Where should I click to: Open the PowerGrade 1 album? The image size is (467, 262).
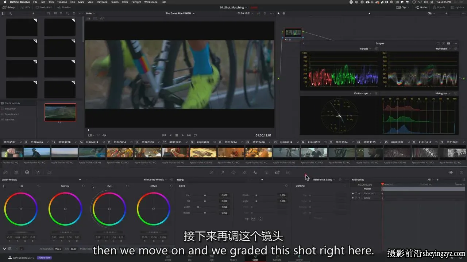point(12,114)
